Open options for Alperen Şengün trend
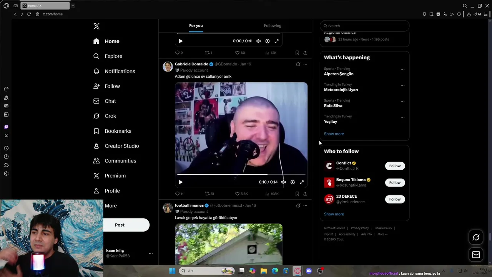 click(x=402, y=70)
